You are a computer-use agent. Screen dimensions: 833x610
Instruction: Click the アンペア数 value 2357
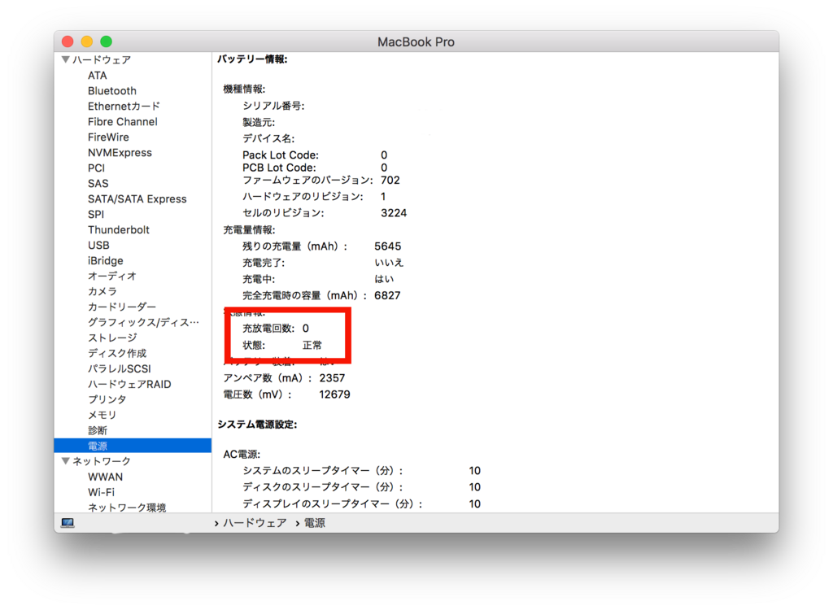pos(332,378)
